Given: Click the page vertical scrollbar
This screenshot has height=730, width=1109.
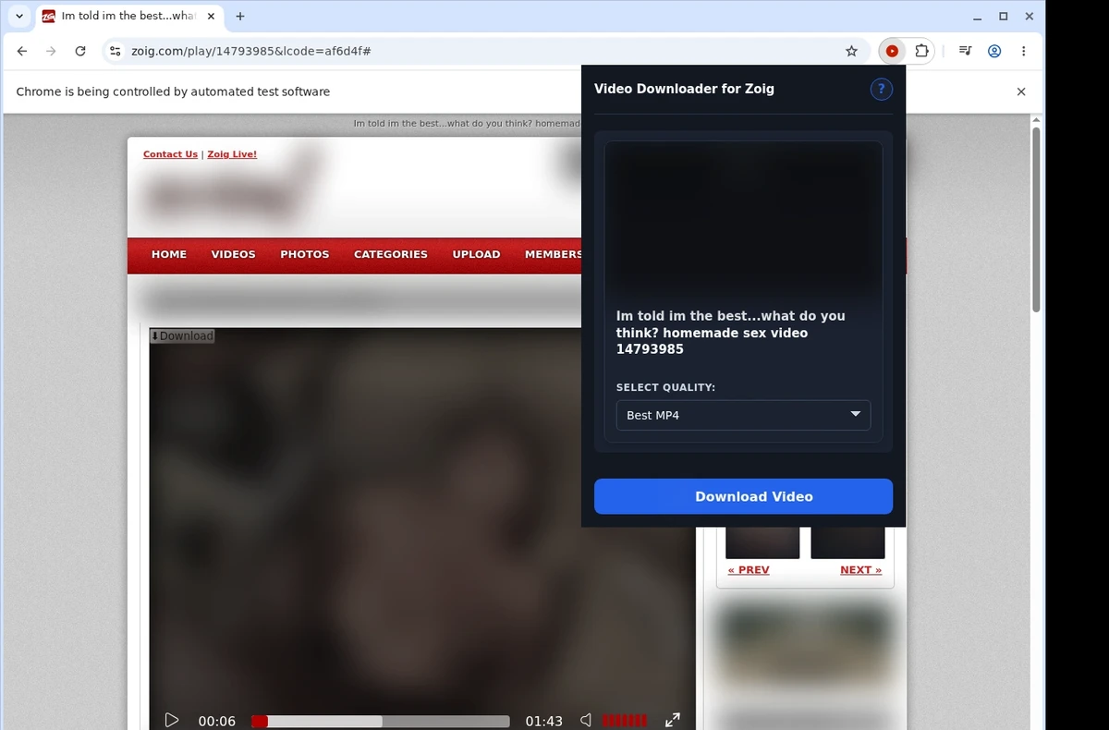Looking at the screenshot, I should click(1036, 220).
